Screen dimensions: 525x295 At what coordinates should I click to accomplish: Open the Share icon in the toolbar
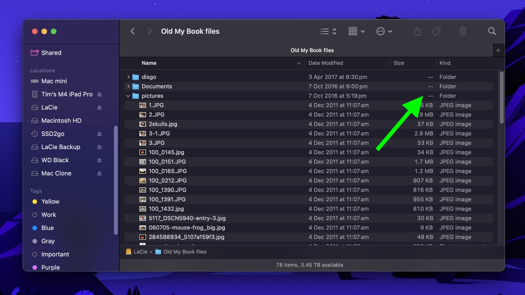pos(417,31)
